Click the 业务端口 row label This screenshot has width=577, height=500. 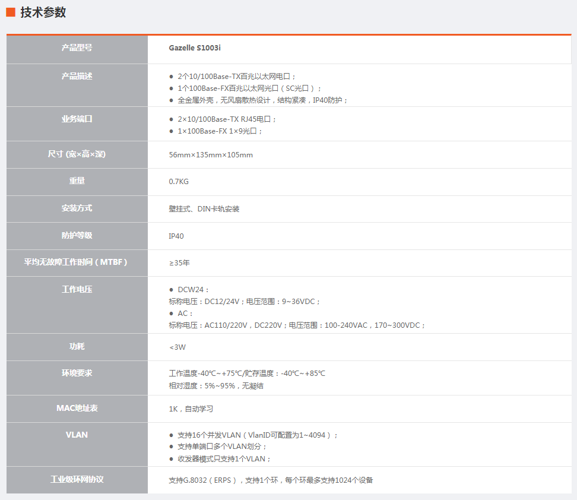pyautogui.click(x=77, y=119)
